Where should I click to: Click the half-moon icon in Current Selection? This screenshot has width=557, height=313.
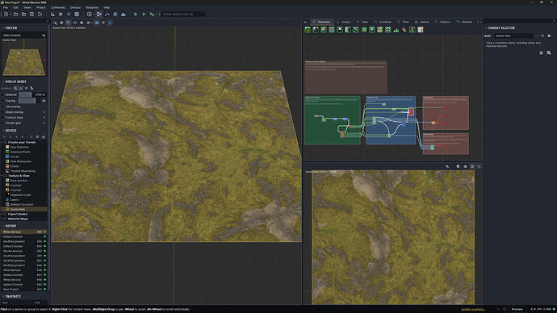pyautogui.click(x=549, y=35)
